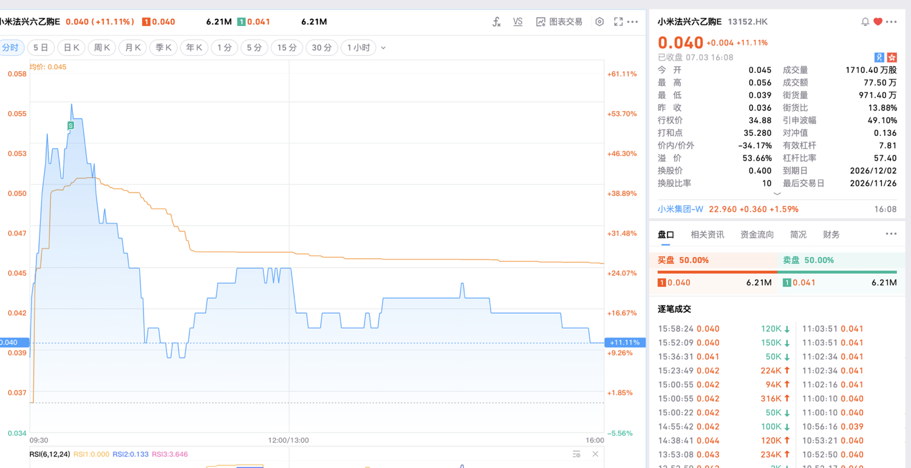Click the 15:00:55 316K trade row
The width and height of the screenshot is (911, 468).
[x=724, y=399]
